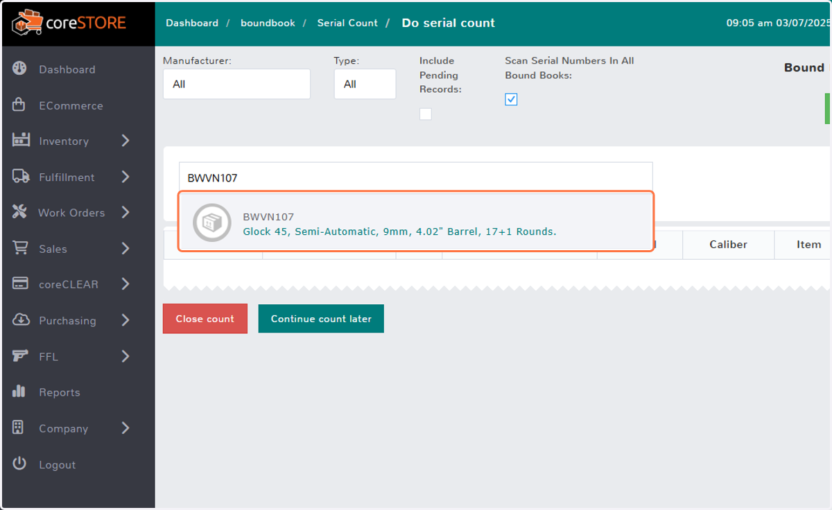832x510 pixels.
Task: Go to Dashboard breadcrumb link
Action: tap(192, 23)
